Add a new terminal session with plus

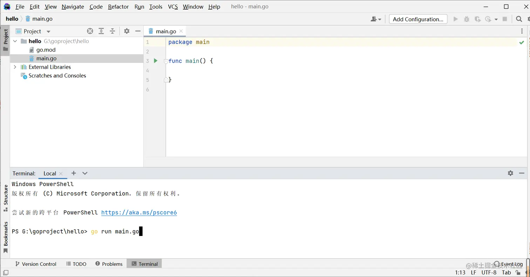click(74, 173)
